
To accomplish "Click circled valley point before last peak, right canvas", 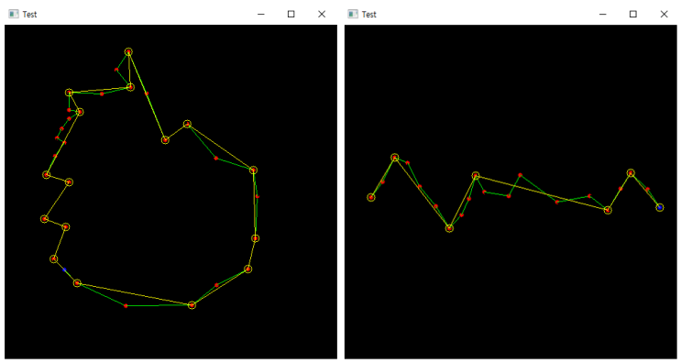I will [608, 210].
